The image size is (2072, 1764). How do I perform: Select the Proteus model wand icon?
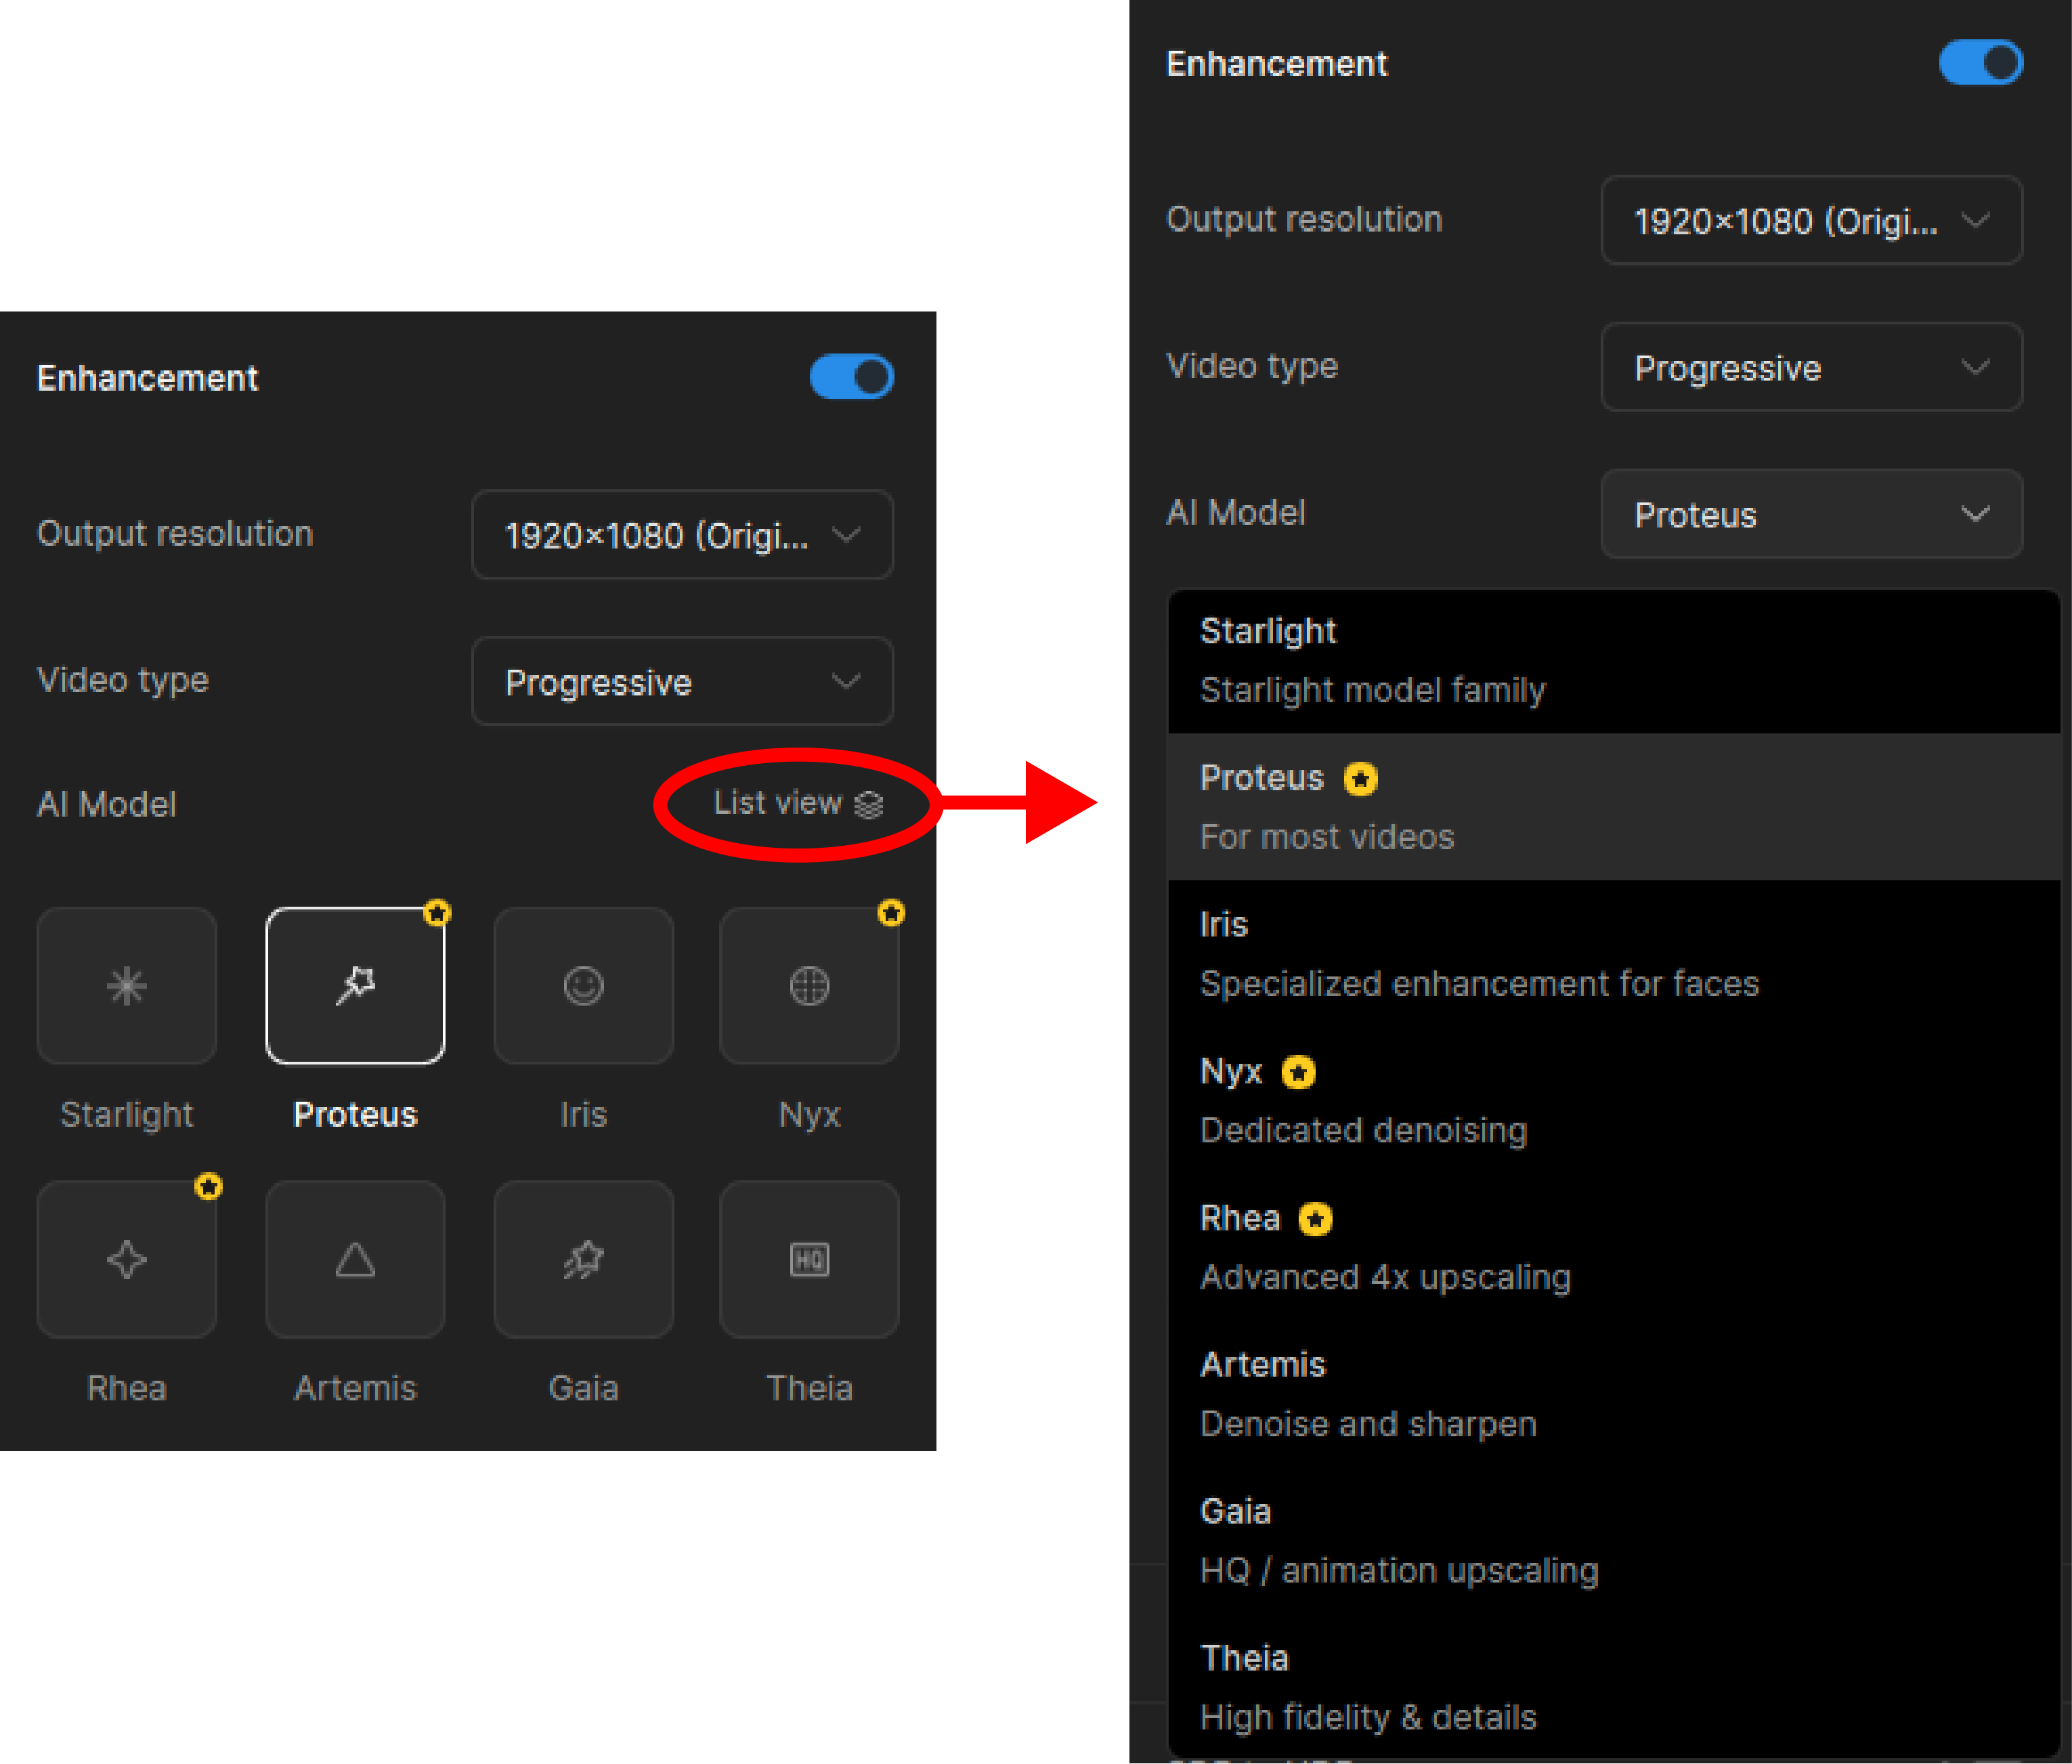(x=355, y=986)
